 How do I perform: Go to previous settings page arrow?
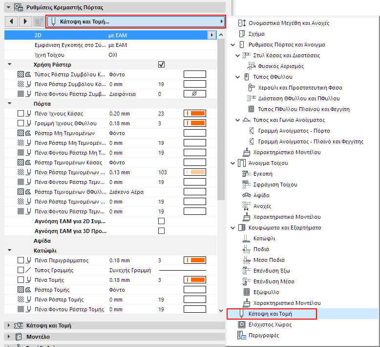point(11,22)
